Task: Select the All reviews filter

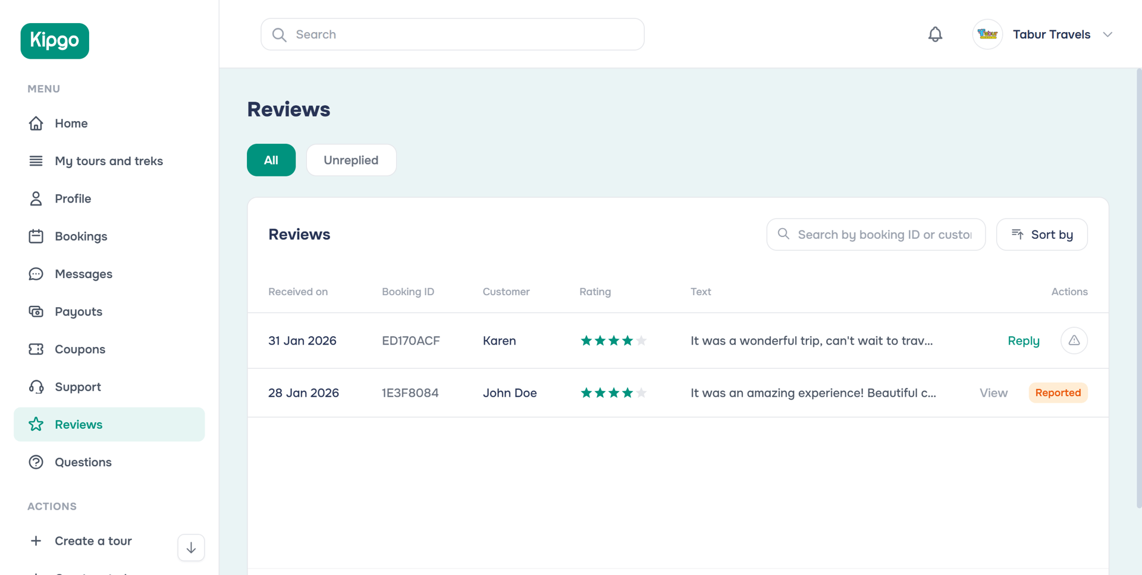Action: [271, 160]
